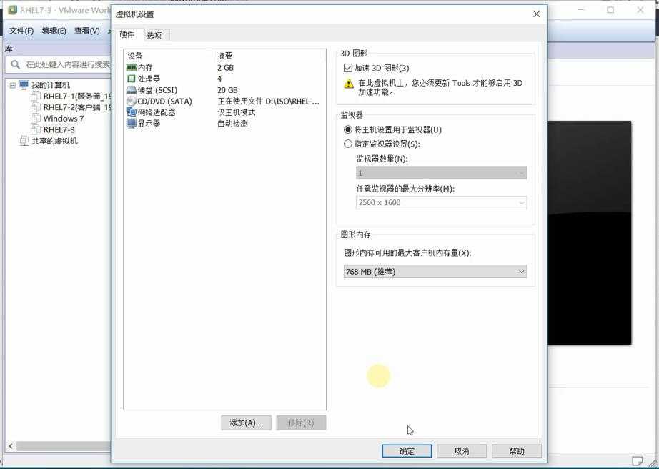Select 内存 row text
Viewport: 659px width, 469px height.
click(145, 67)
